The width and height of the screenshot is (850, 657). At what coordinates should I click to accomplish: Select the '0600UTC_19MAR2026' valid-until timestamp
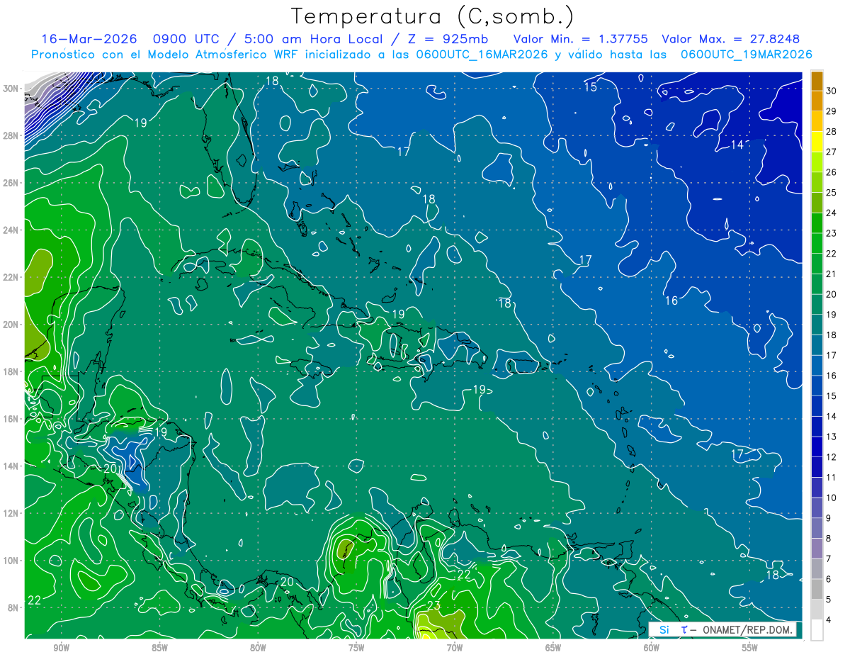click(x=746, y=55)
